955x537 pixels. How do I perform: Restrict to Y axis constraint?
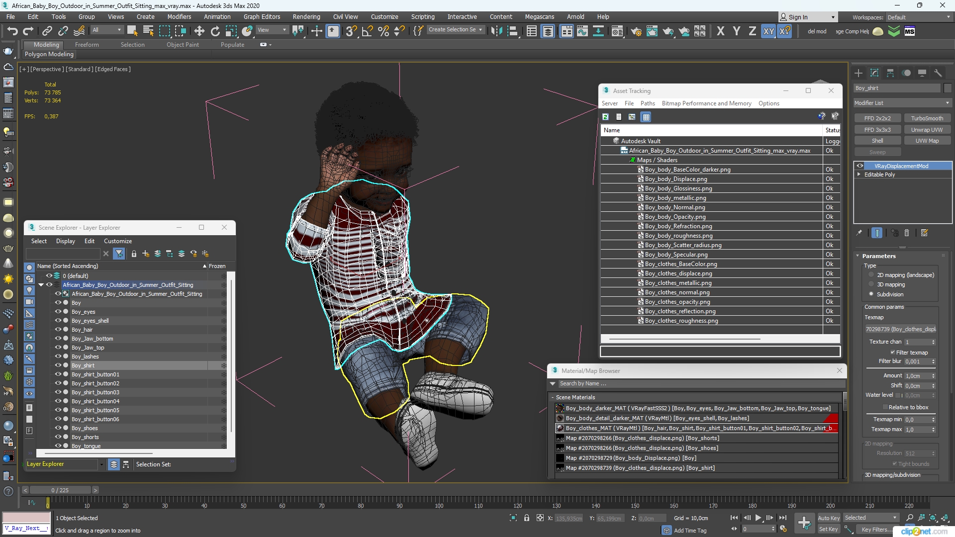coord(736,31)
